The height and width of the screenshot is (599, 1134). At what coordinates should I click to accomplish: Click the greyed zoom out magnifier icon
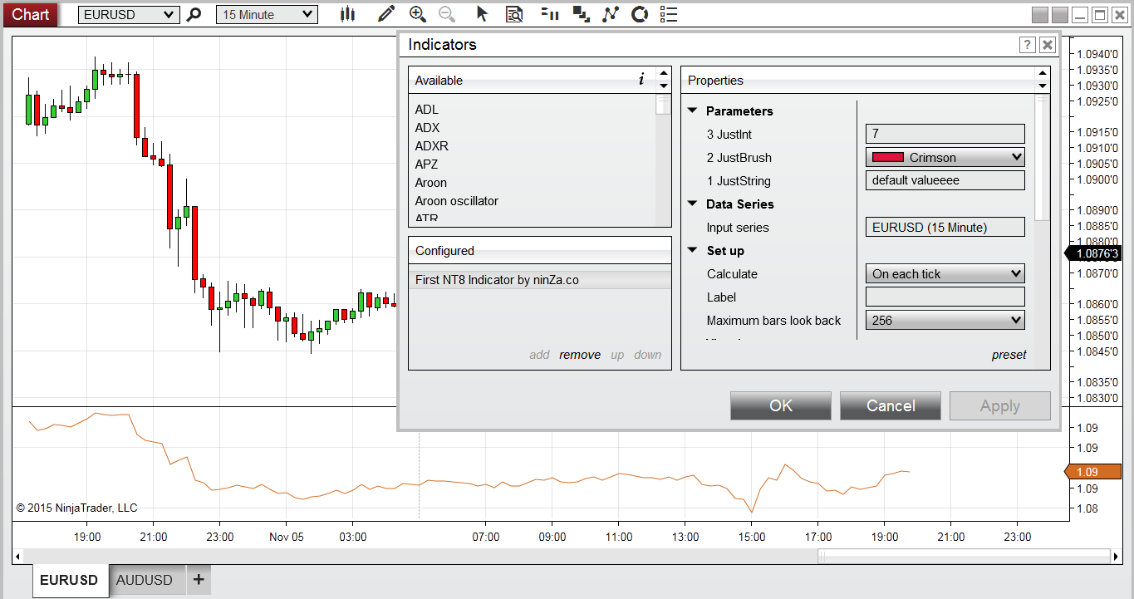click(x=447, y=14)
